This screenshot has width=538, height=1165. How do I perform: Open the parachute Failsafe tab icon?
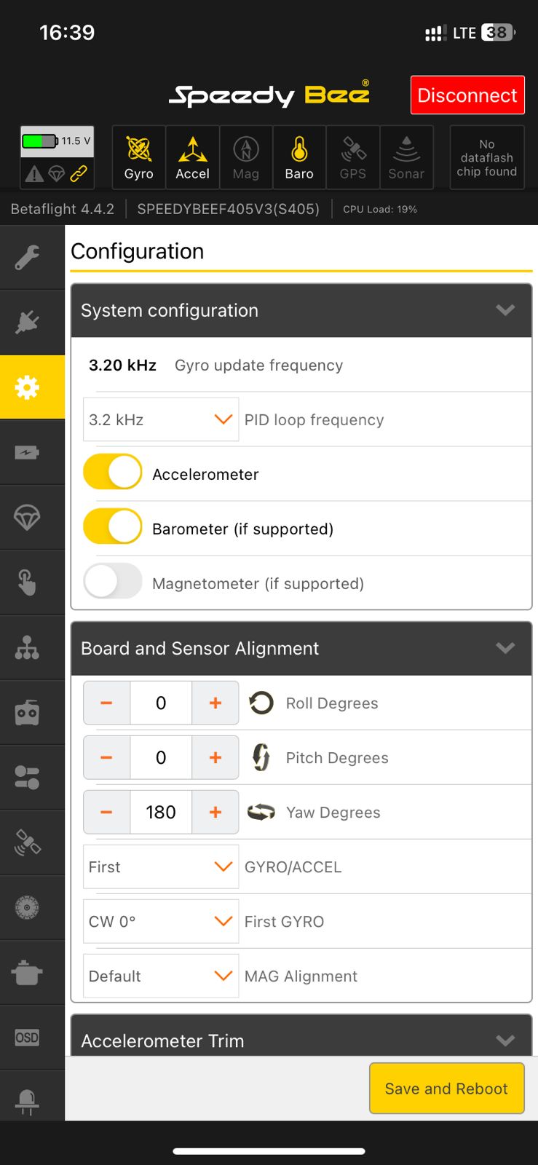(27, 517)
